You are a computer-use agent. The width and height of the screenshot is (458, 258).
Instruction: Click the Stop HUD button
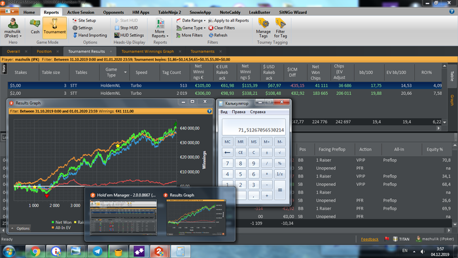(126, 28)
